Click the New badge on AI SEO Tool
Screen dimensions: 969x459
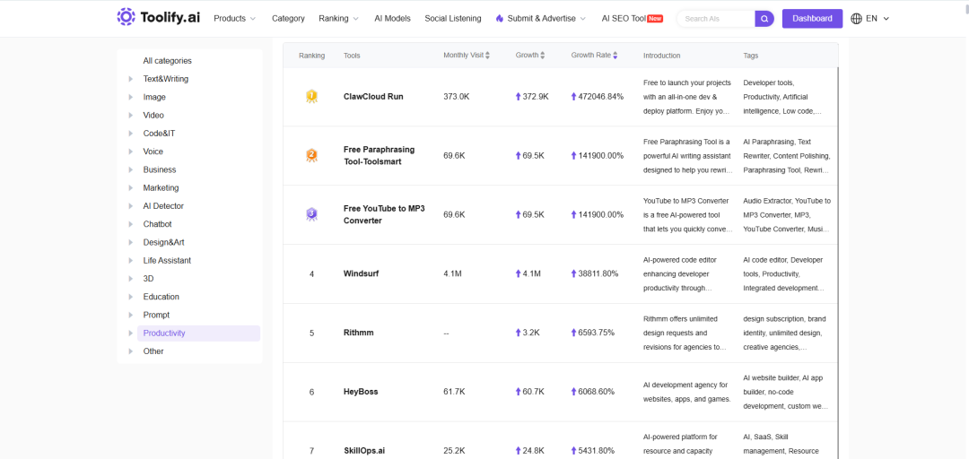pyautogui.click(x=655, y=19)
